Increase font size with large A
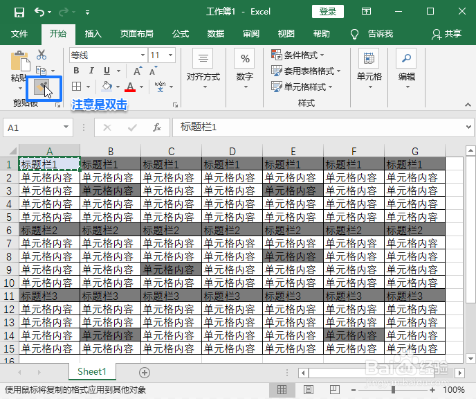Image resolution: width=476 pixels, height=399 pixels. pyautogui.click(x=138, y=71)
